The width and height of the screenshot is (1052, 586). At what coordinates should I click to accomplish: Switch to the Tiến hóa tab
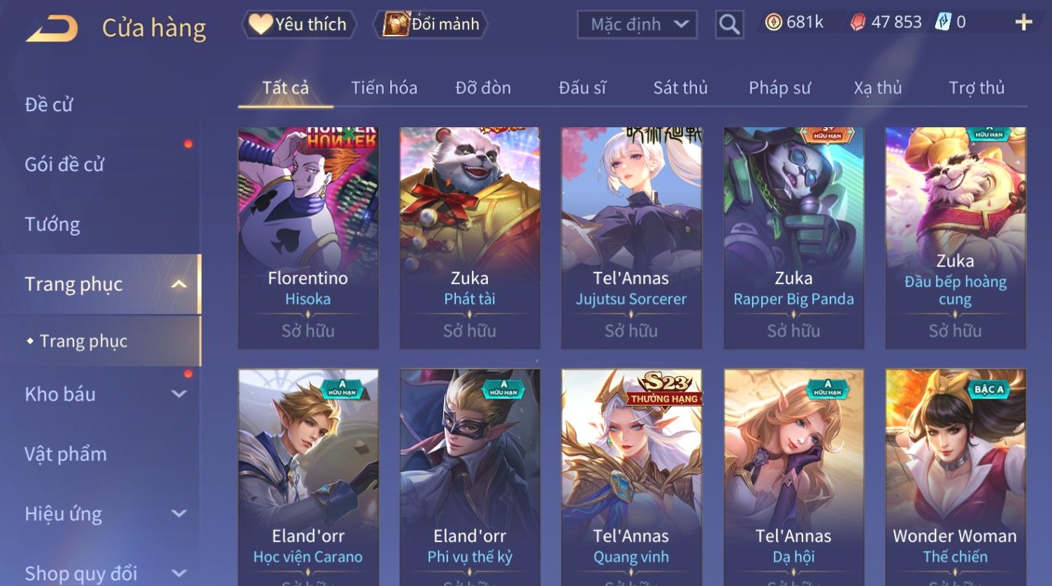coord(384,88)
